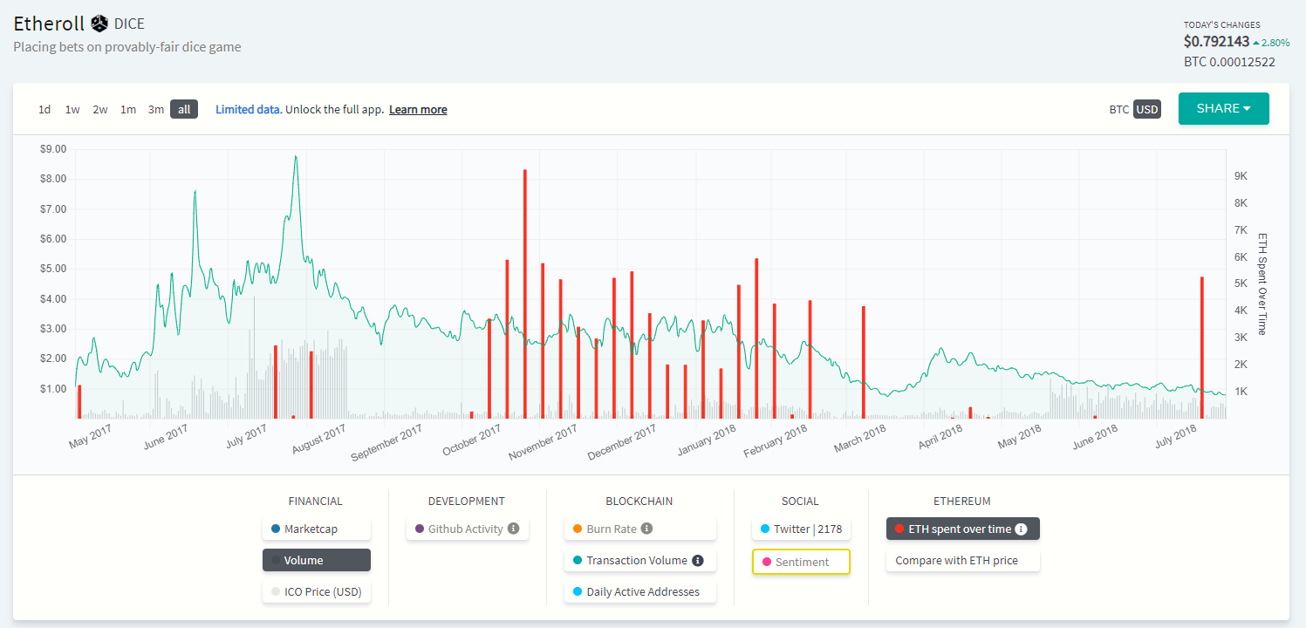Toggle the Volume metric
The width and height of the screenshot is (1306, 628).
point(317,560)
